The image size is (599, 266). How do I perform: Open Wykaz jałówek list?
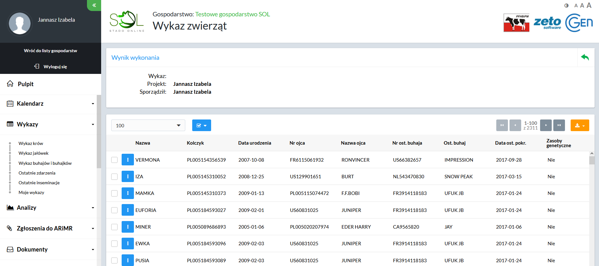click(x=34, y=153)
